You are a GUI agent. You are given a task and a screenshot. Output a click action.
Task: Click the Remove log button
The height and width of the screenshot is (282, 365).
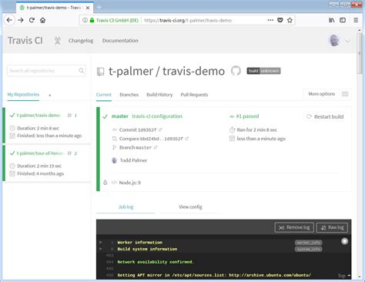(294, 227)
